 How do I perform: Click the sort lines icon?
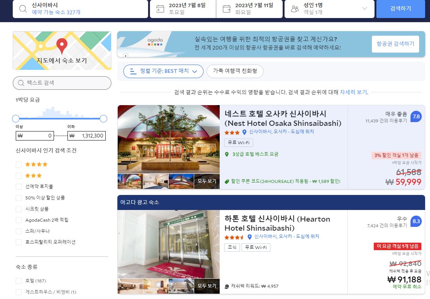(133, 71)
